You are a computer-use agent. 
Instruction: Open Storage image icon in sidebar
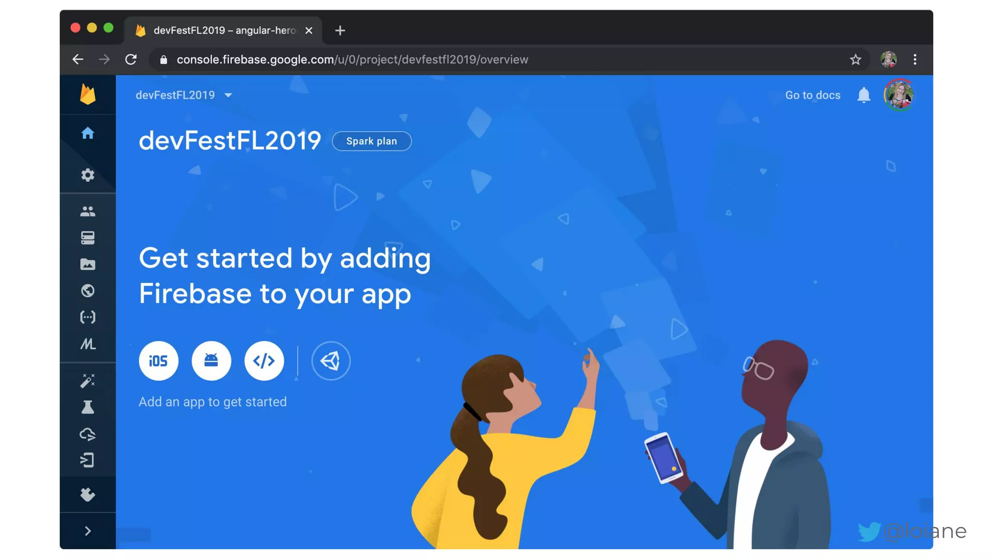87,264
